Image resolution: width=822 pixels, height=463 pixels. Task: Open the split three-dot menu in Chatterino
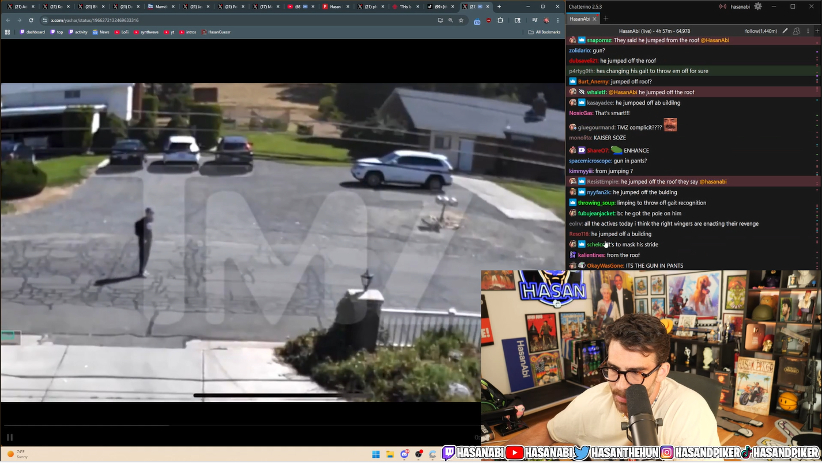pos(809,31)
